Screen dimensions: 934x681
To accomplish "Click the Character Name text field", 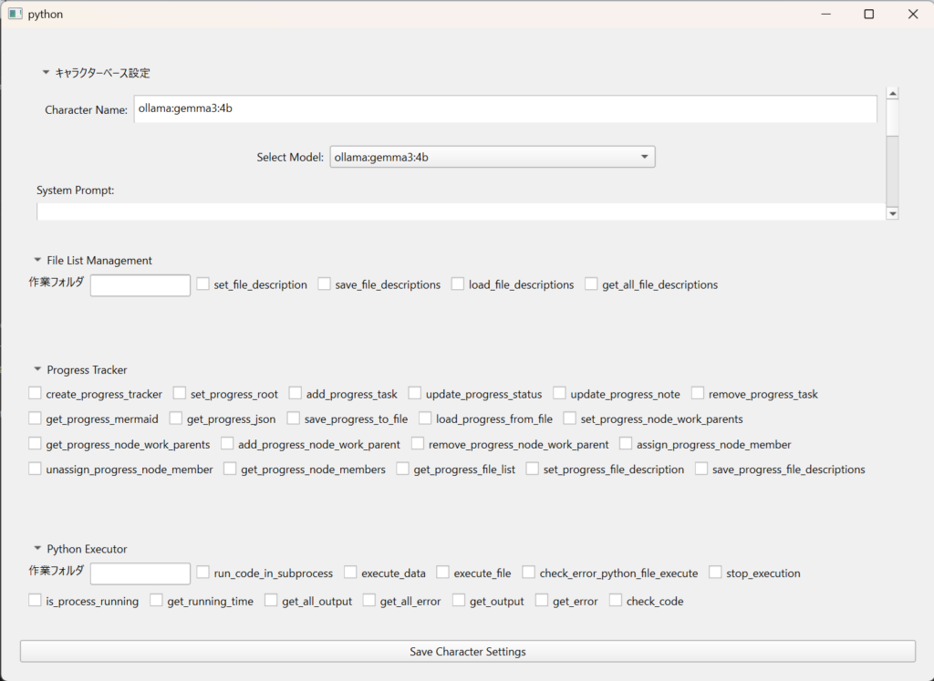I will pyautogui.click(x=504, y=108).
